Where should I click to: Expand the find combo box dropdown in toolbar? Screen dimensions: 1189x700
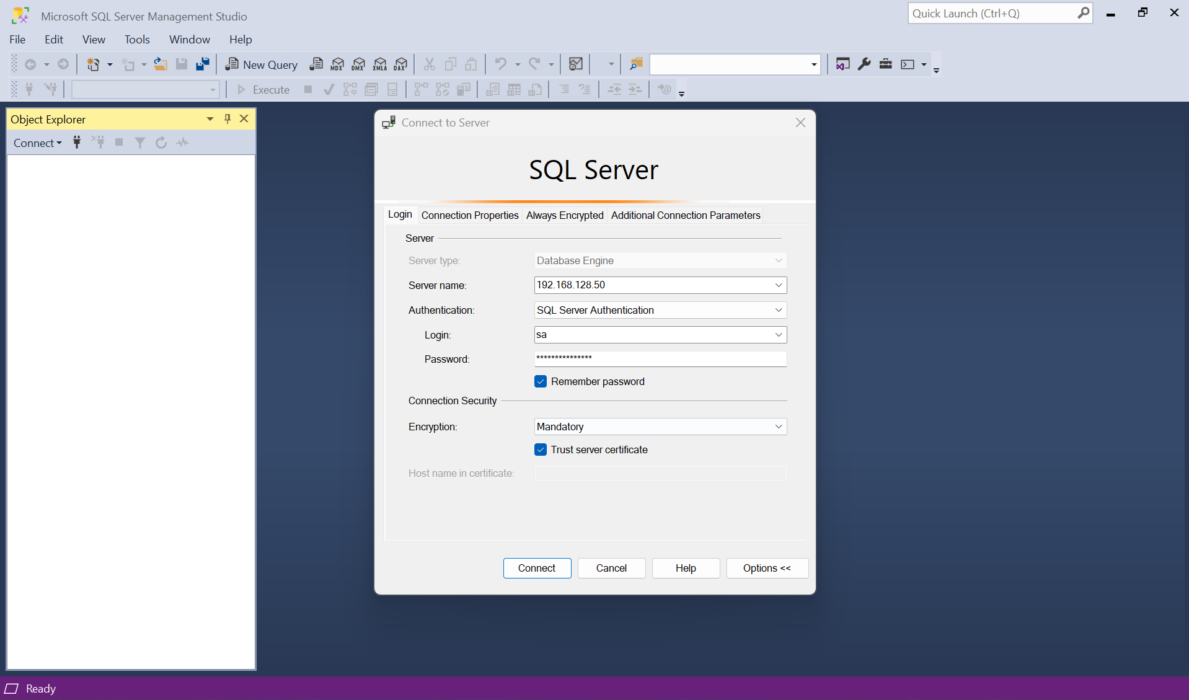point(814,64)
